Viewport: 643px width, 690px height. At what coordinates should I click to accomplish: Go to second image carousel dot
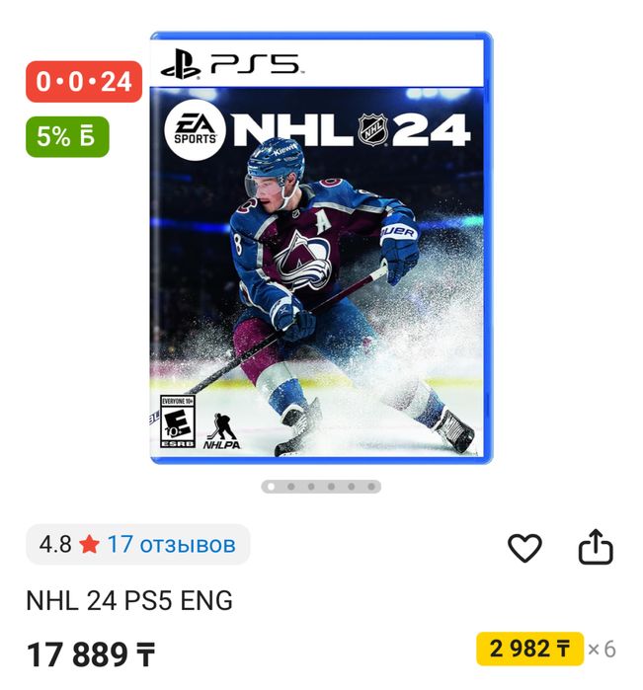tap(291, 487)
